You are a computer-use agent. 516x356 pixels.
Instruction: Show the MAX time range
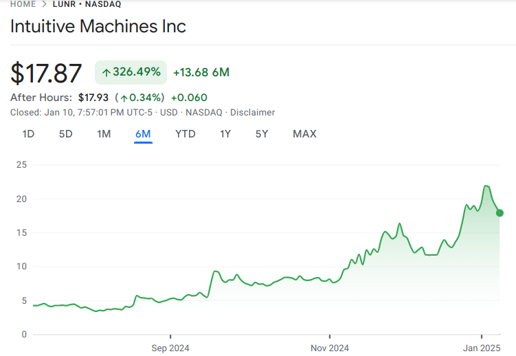[x=304, y=134]
